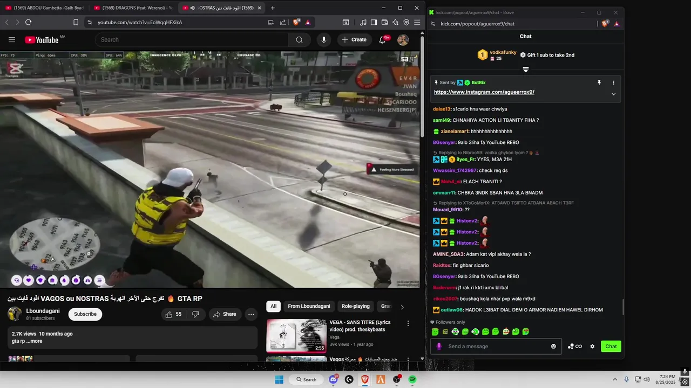This screenshot has width=691, height=388.
Task: Click the share icon in the address bar
Action: (283, 22)
